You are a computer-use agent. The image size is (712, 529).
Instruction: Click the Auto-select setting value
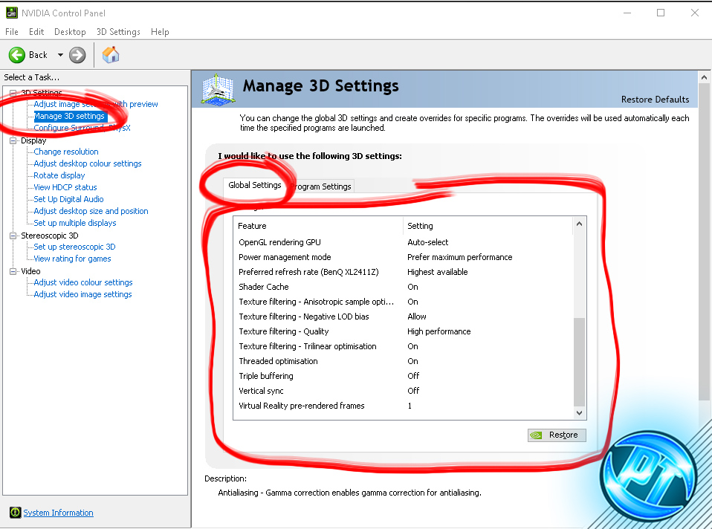click(428, 242)
